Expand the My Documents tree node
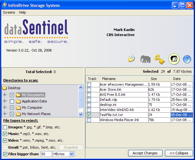The height and width of the screenshot is (160, 195). (x=5, y=95)
